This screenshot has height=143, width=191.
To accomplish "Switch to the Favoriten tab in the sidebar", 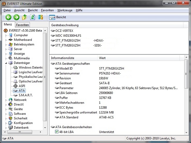I will tap(22, 25).
